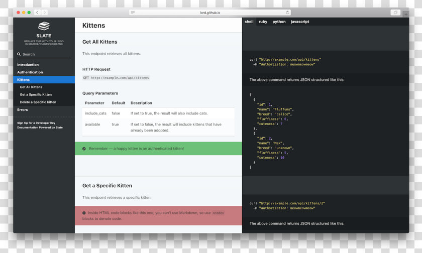Click the HTTP Request heading
The image size is (422, 253).
pos(96,69)
